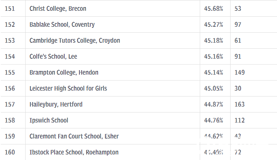This screenshot has width=277, height=160.
Task: Click Colfe's School, Lee text
Action: tap(53, 56)
